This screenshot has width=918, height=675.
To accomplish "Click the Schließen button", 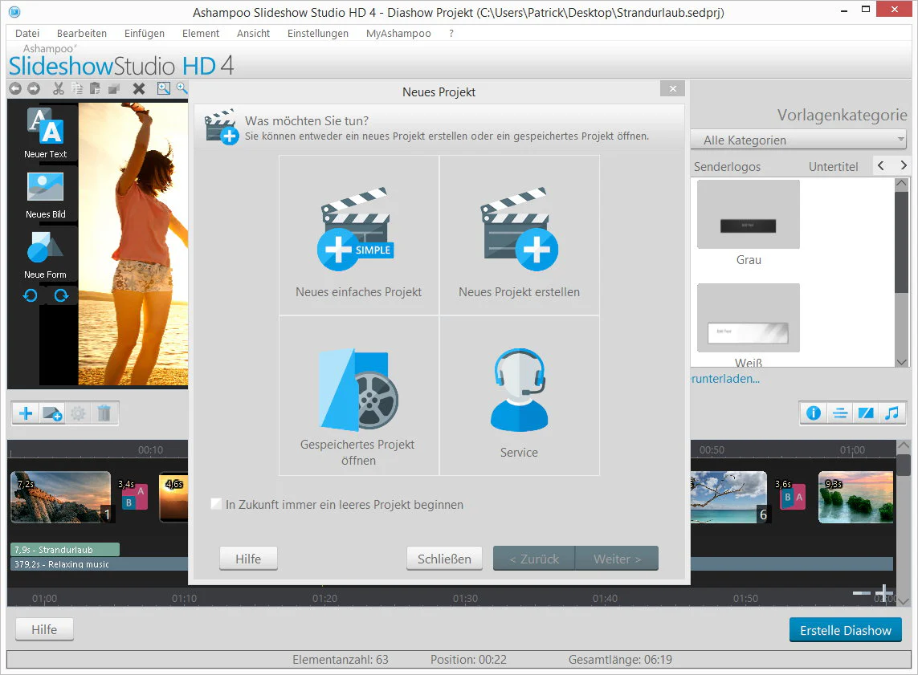I will pos(444,559).
